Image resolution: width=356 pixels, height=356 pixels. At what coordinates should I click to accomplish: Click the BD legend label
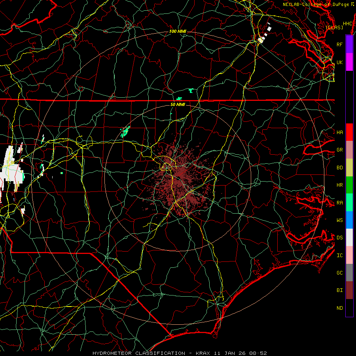pyautogui.click(x=339, y=168)
